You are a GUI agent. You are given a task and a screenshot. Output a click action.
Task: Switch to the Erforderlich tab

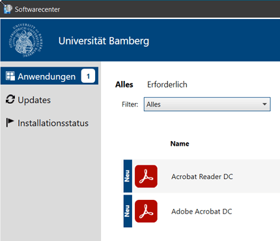click(167, 84)
